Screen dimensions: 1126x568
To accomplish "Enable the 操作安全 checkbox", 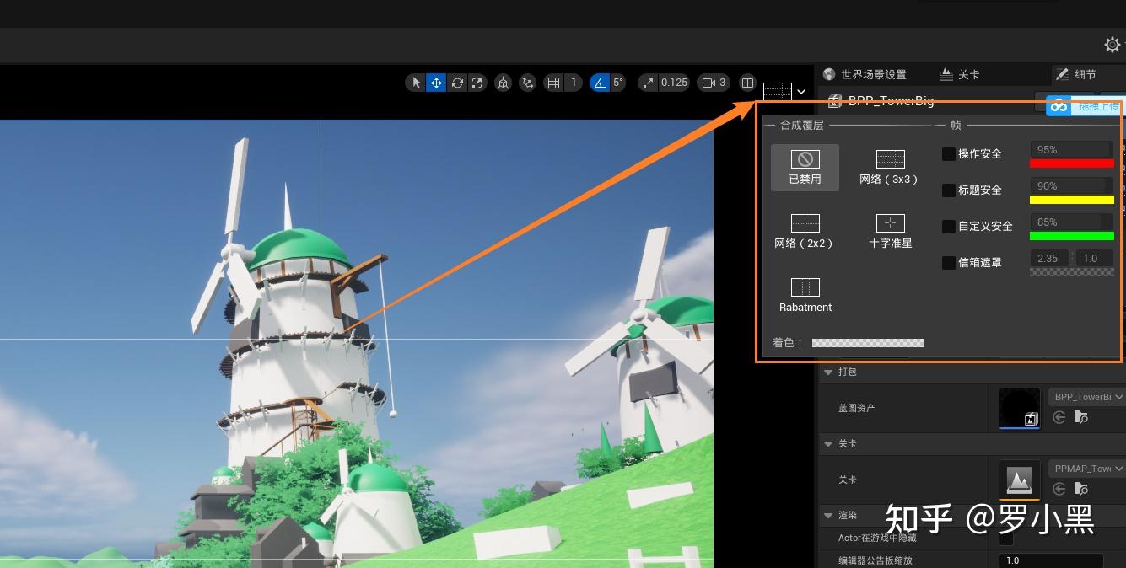I will 949,154.
